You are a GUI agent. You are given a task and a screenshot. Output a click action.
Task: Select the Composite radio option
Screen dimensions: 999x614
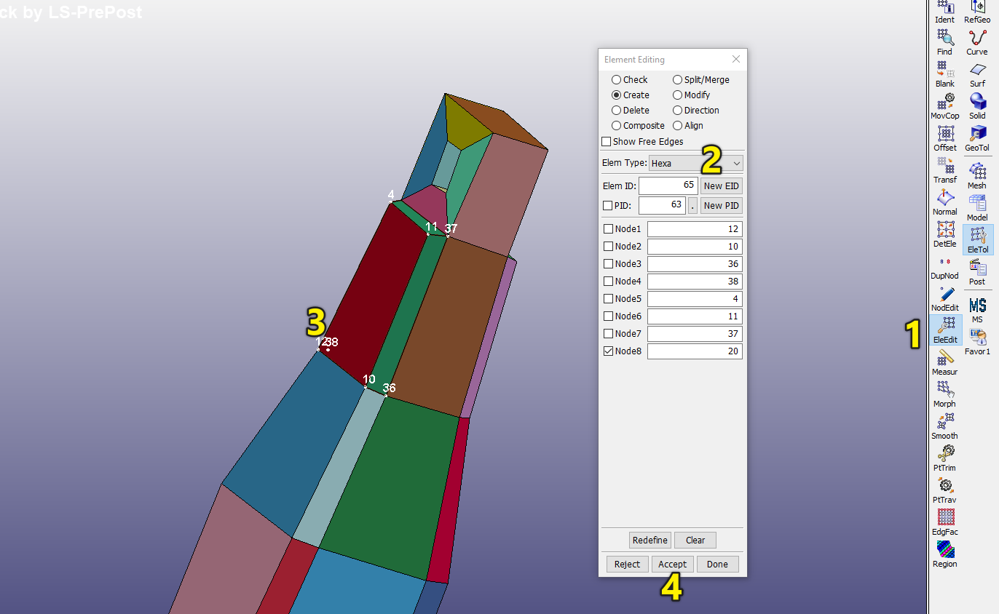(x=616, y=126)
